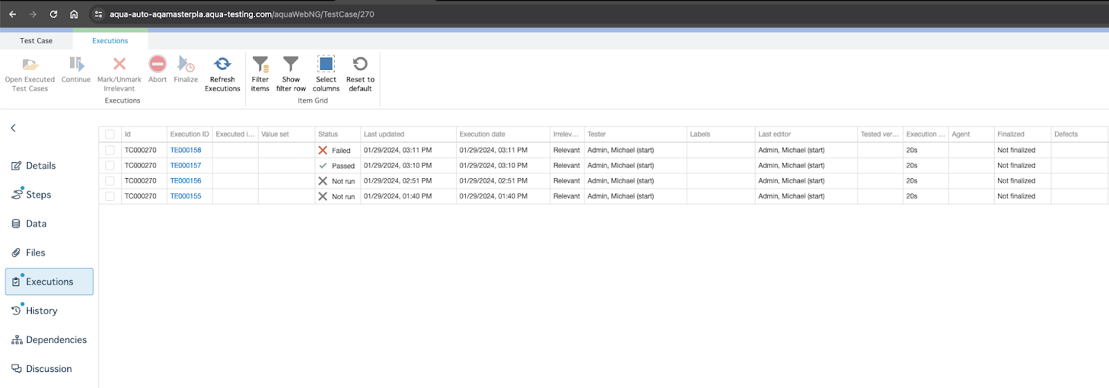Click the Refresh Executions icon
This screenshot has height=388, width=1109.
pos(222,64)
